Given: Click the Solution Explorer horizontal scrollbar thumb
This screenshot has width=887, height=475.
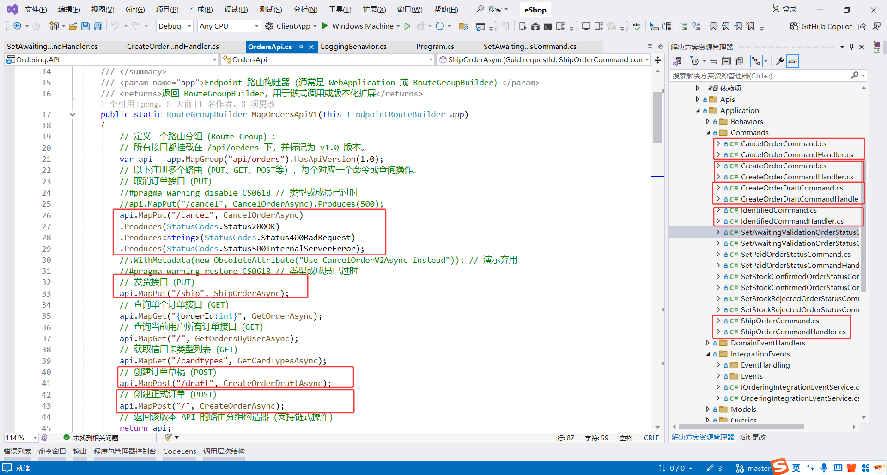Looking at the screenshot, I should click(741, 427).
